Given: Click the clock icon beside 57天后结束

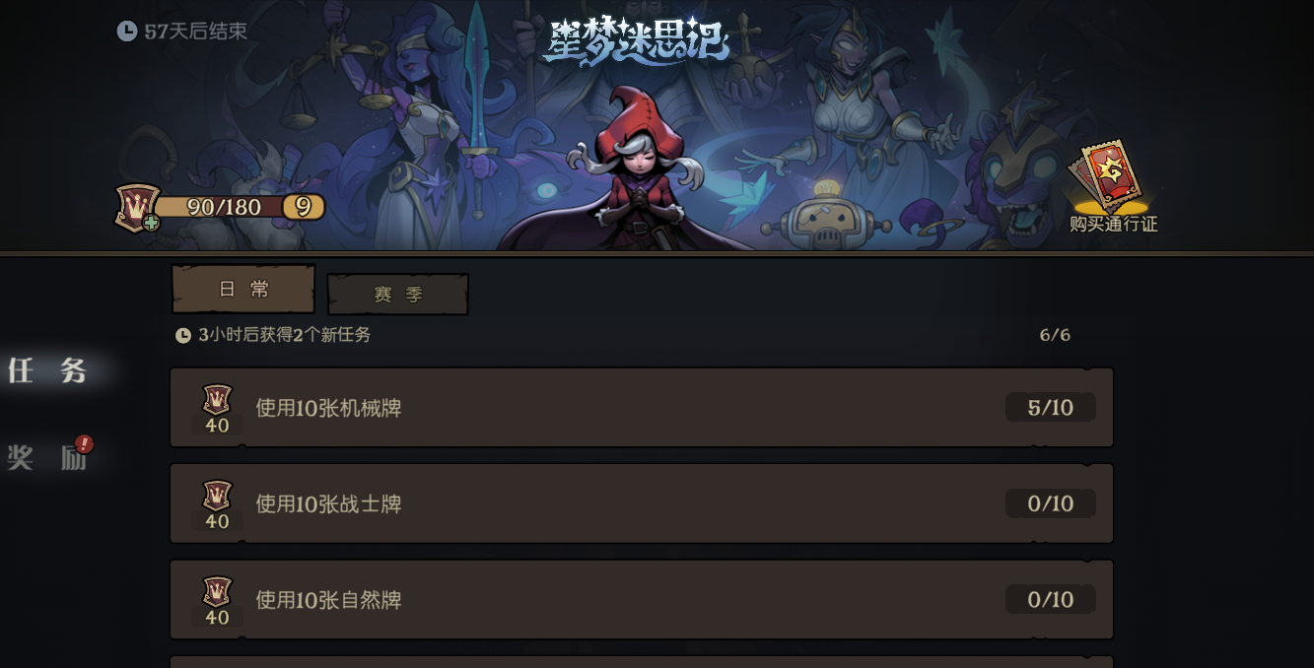Looking at the screenshot, I should (x=127, y=32).
